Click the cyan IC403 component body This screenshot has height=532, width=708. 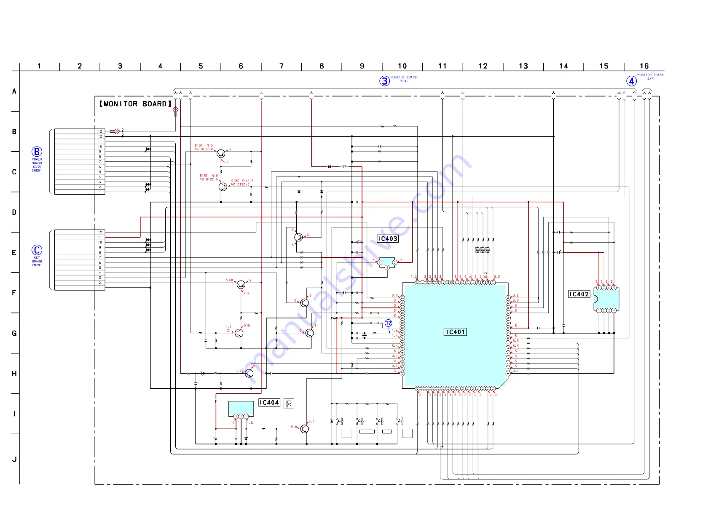(387, 262)
